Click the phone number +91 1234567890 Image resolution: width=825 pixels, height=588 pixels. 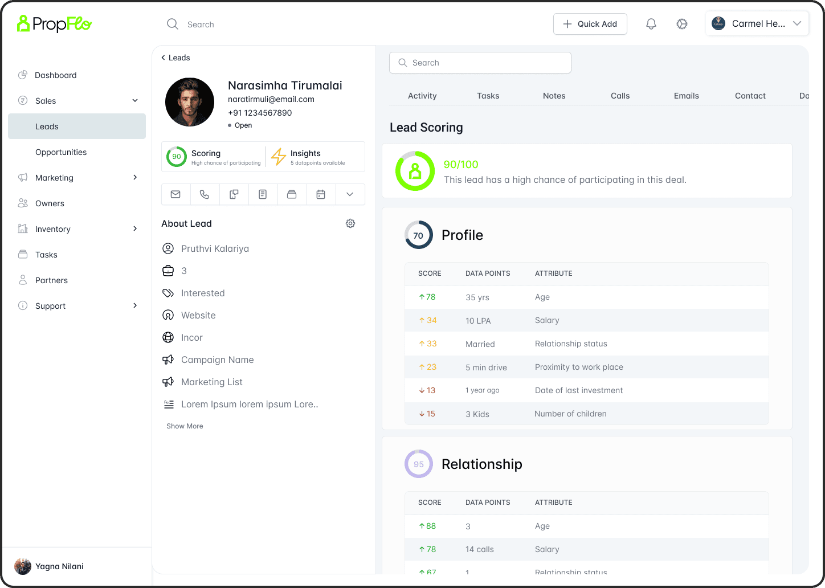point(260,113)
